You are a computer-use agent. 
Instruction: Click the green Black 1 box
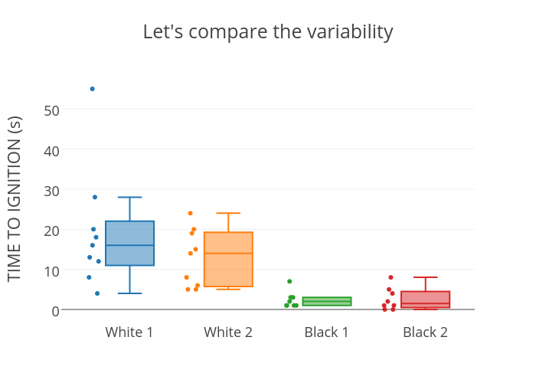pyautogui.click(x=327, y=301)
